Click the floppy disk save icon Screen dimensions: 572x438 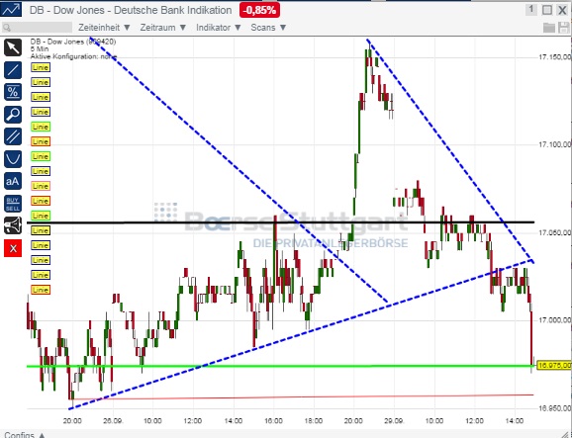pos(564,28)
